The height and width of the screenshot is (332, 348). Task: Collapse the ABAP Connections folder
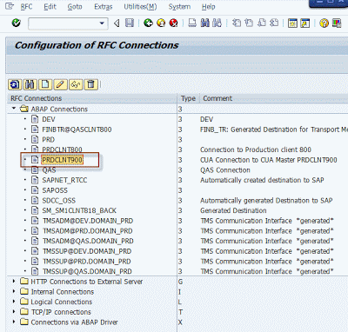pyautogui.click(x=14, y=109)
